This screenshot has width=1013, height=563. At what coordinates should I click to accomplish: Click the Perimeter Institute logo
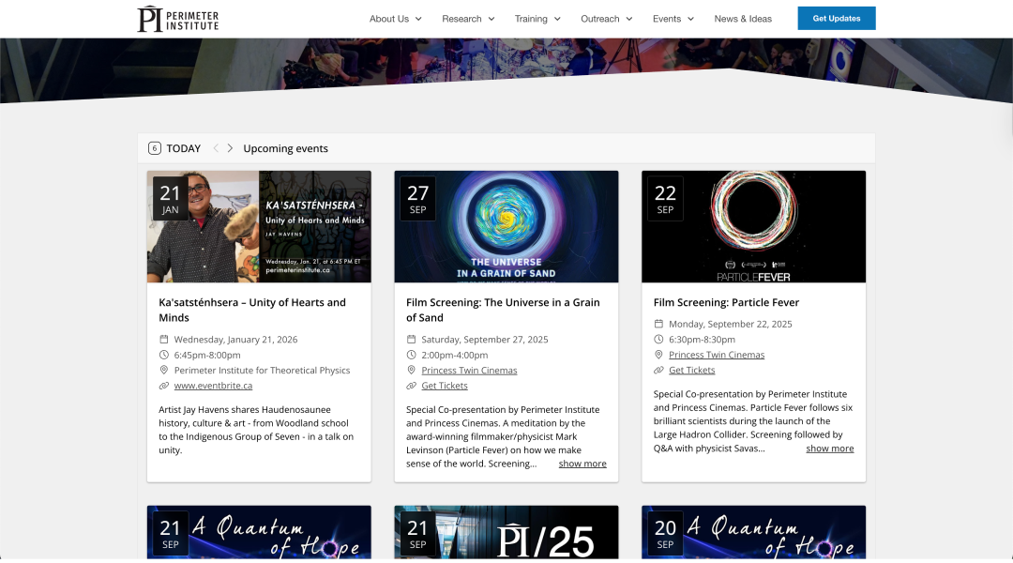click(178, 19)
